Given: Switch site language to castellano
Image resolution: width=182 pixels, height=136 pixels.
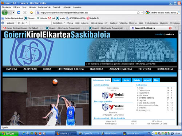Looking at the screenshot, I should coord(159,34).
